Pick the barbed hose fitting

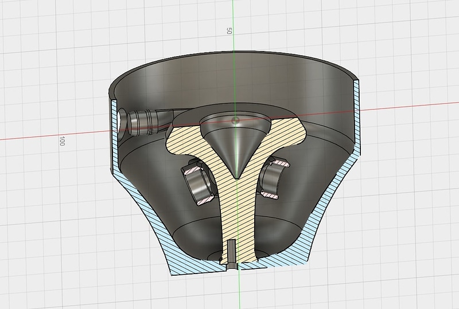pyautogui.click(x=146, y=122)
